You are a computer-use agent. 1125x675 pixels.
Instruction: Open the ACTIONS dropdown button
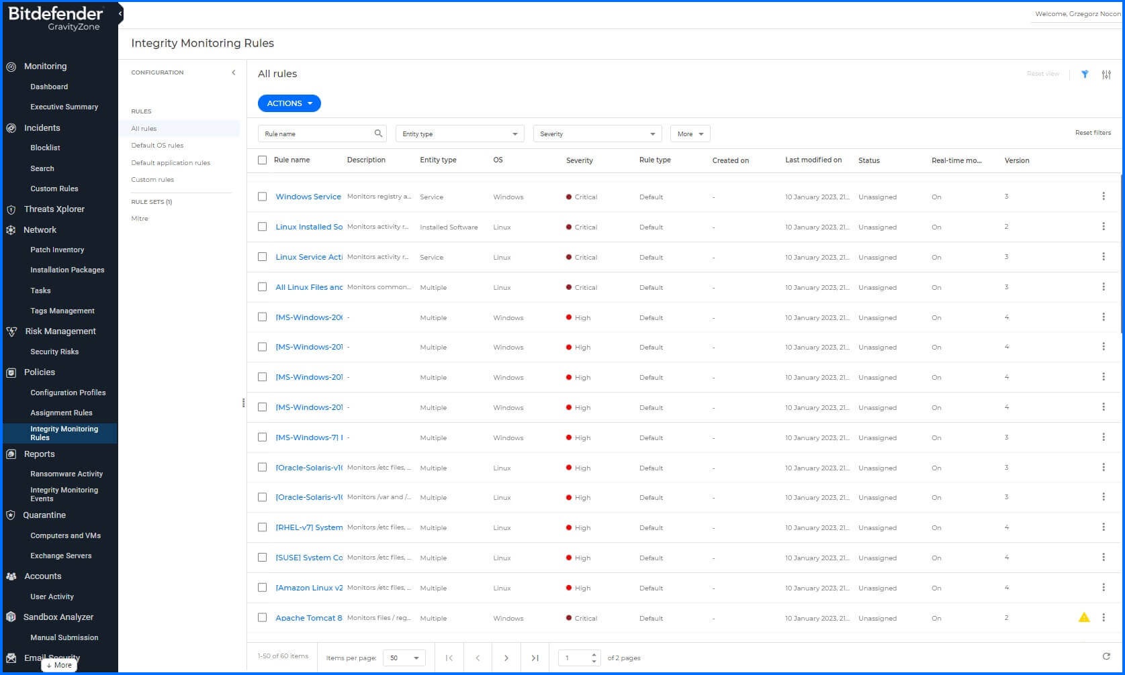click(289, 103)
